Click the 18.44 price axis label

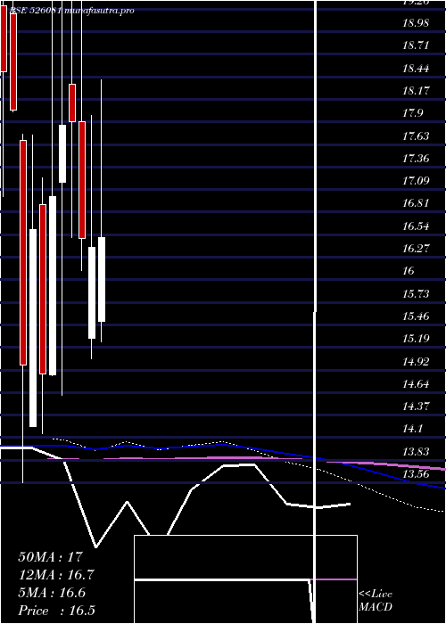click(x=416, y=69)
